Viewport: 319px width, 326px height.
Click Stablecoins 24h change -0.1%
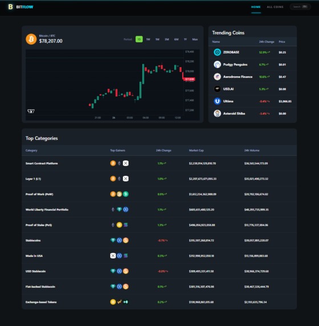point(162,240)
